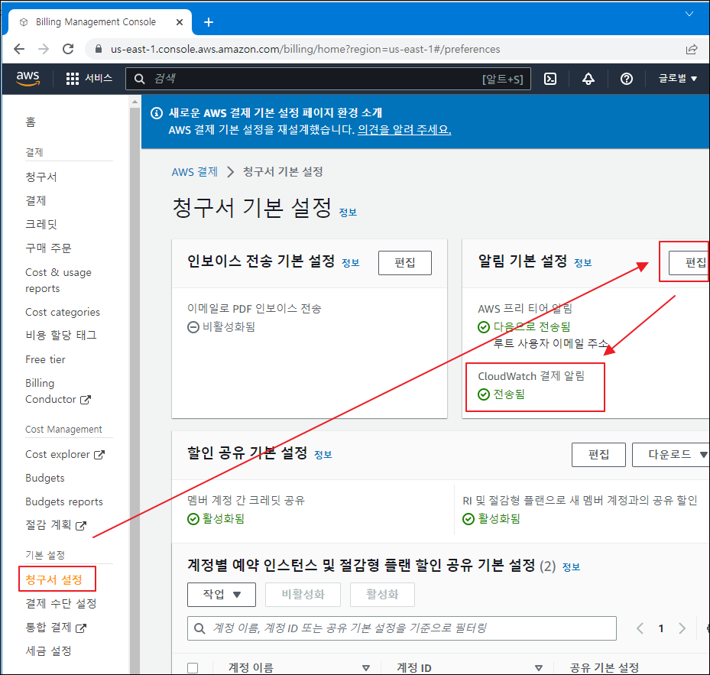
Task: Click the disabled 활성화 button
Action: pyautogui.click(x=382, y=595)
